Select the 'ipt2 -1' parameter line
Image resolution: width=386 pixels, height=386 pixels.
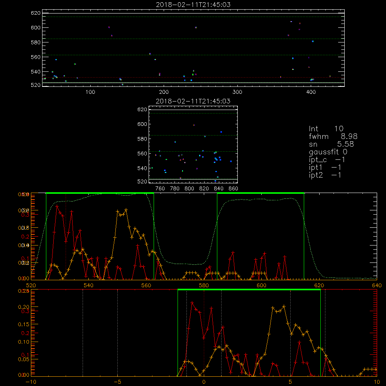pyautogui.click(x=325, y=175)
